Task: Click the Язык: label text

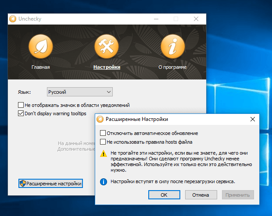Action: [x=24, y=92]
